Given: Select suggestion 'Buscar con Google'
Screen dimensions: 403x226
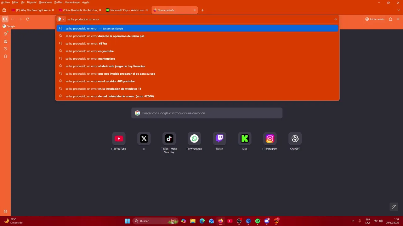Looking at the screenshot, I should [197, 29].
